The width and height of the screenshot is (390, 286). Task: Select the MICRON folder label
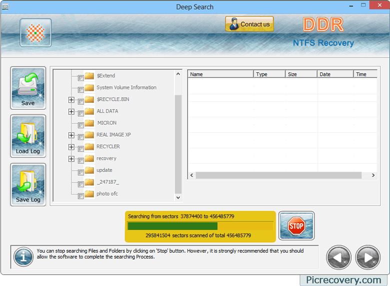[x=107, y=123]
